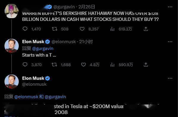Open Elon Musk name in 21小时 tweet
Viewport: 178px width, 117px height.
pos(33,42)
